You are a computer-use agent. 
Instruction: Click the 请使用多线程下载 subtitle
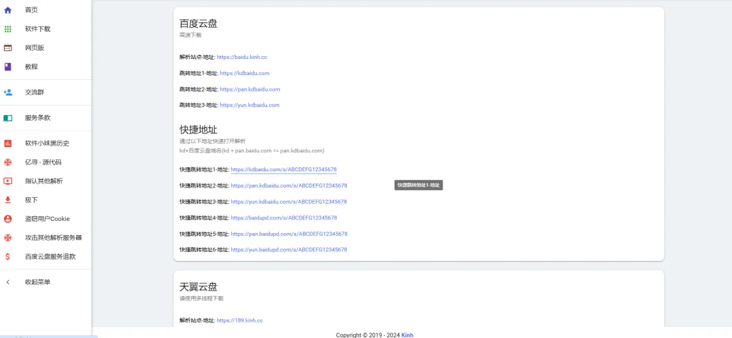point(202,298)
